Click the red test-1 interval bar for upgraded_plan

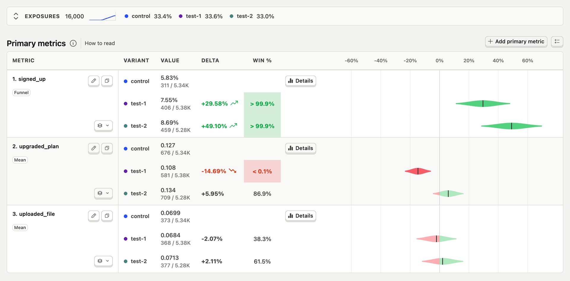click(418, 171)
